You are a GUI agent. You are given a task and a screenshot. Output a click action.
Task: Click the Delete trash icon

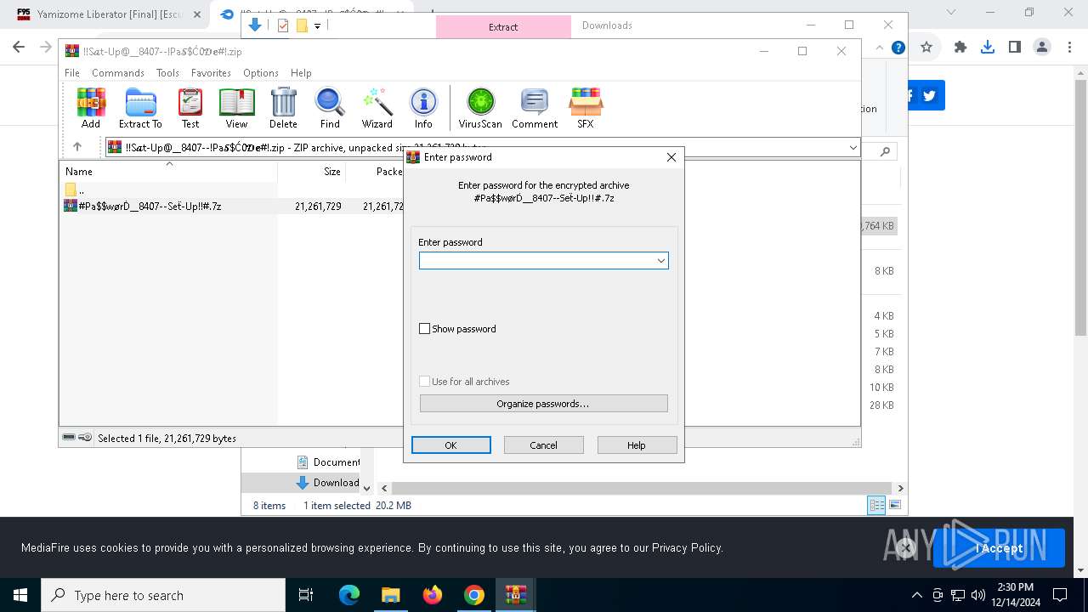coord(283,108)
